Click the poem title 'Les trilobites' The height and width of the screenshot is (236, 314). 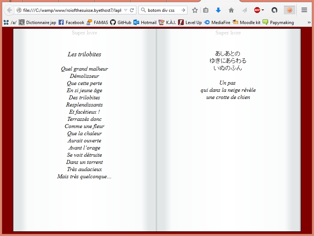[84, 54]
